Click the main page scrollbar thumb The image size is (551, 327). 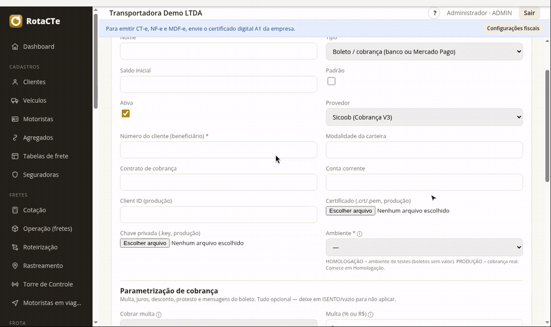(547, 126)
